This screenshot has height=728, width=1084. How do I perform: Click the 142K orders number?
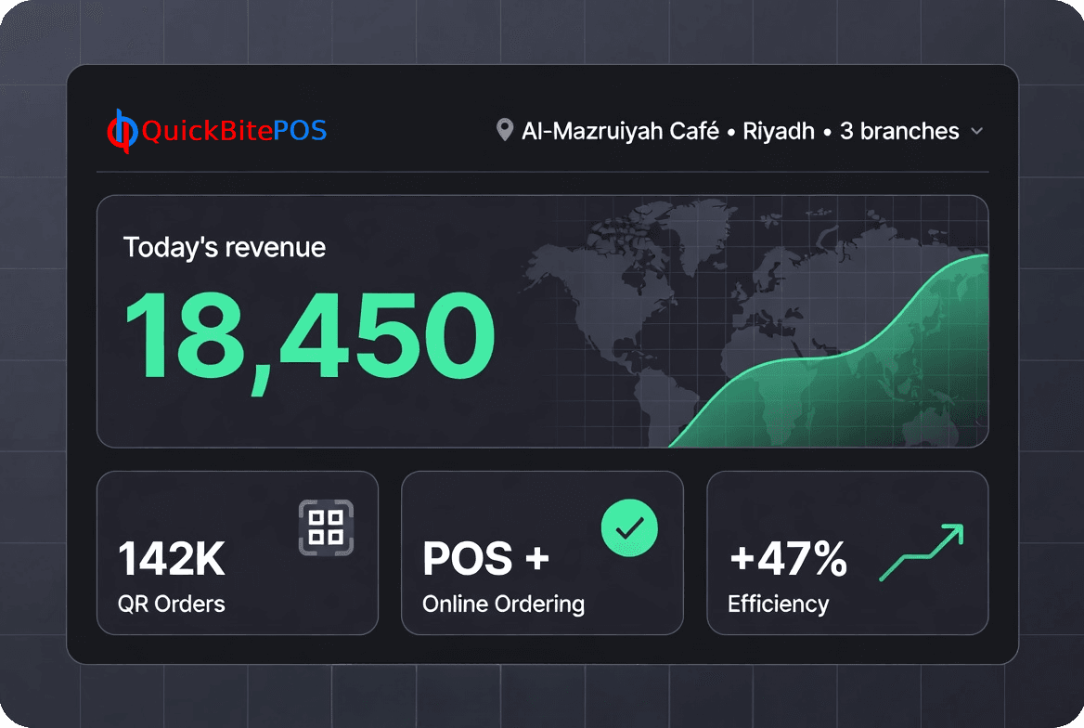pyautogui.click(x=172, y=559)
